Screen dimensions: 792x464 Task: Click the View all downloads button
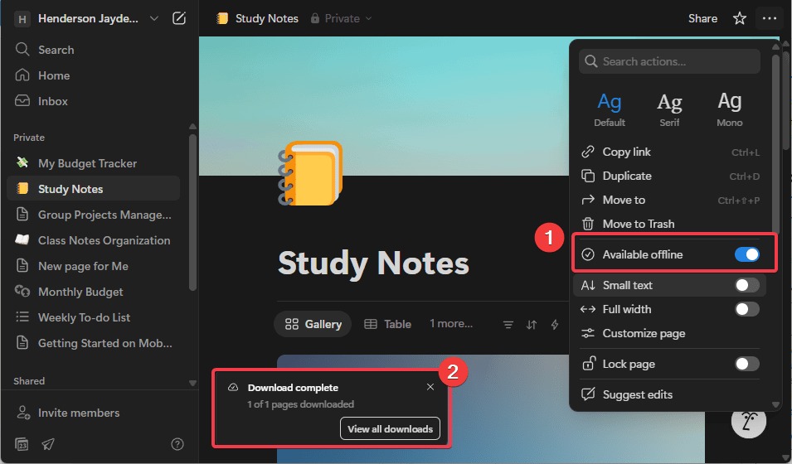[390, 429]
